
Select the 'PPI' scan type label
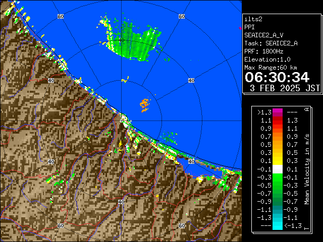pos(249,27)
